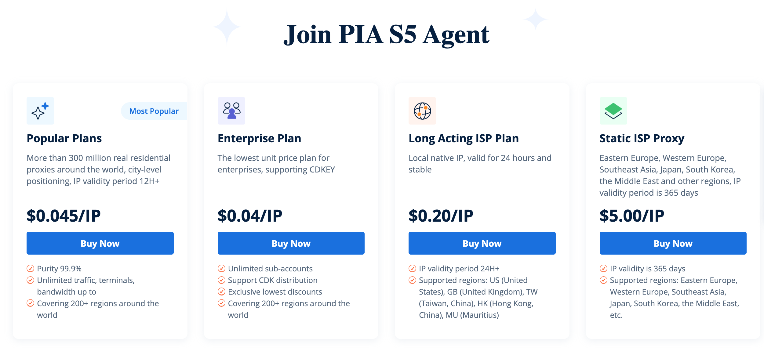Click the Popular Plans sparkle star icon
This screenshot has width=764, height=348.
tap(40, 111)
